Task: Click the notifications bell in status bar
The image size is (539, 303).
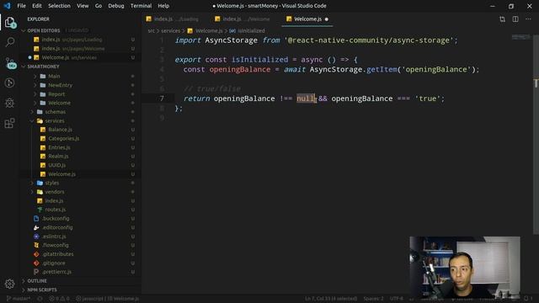Action: pyautogui.click(x=526, y=299)
